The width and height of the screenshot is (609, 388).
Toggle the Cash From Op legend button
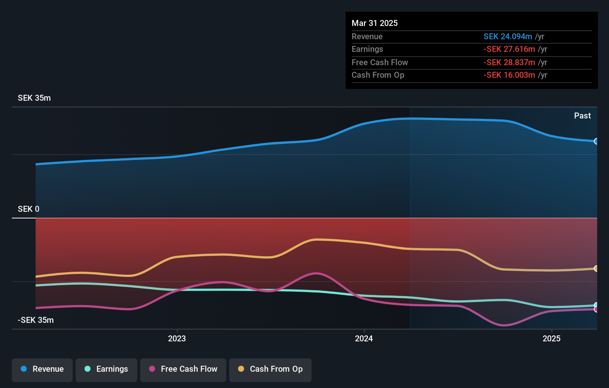270,370
